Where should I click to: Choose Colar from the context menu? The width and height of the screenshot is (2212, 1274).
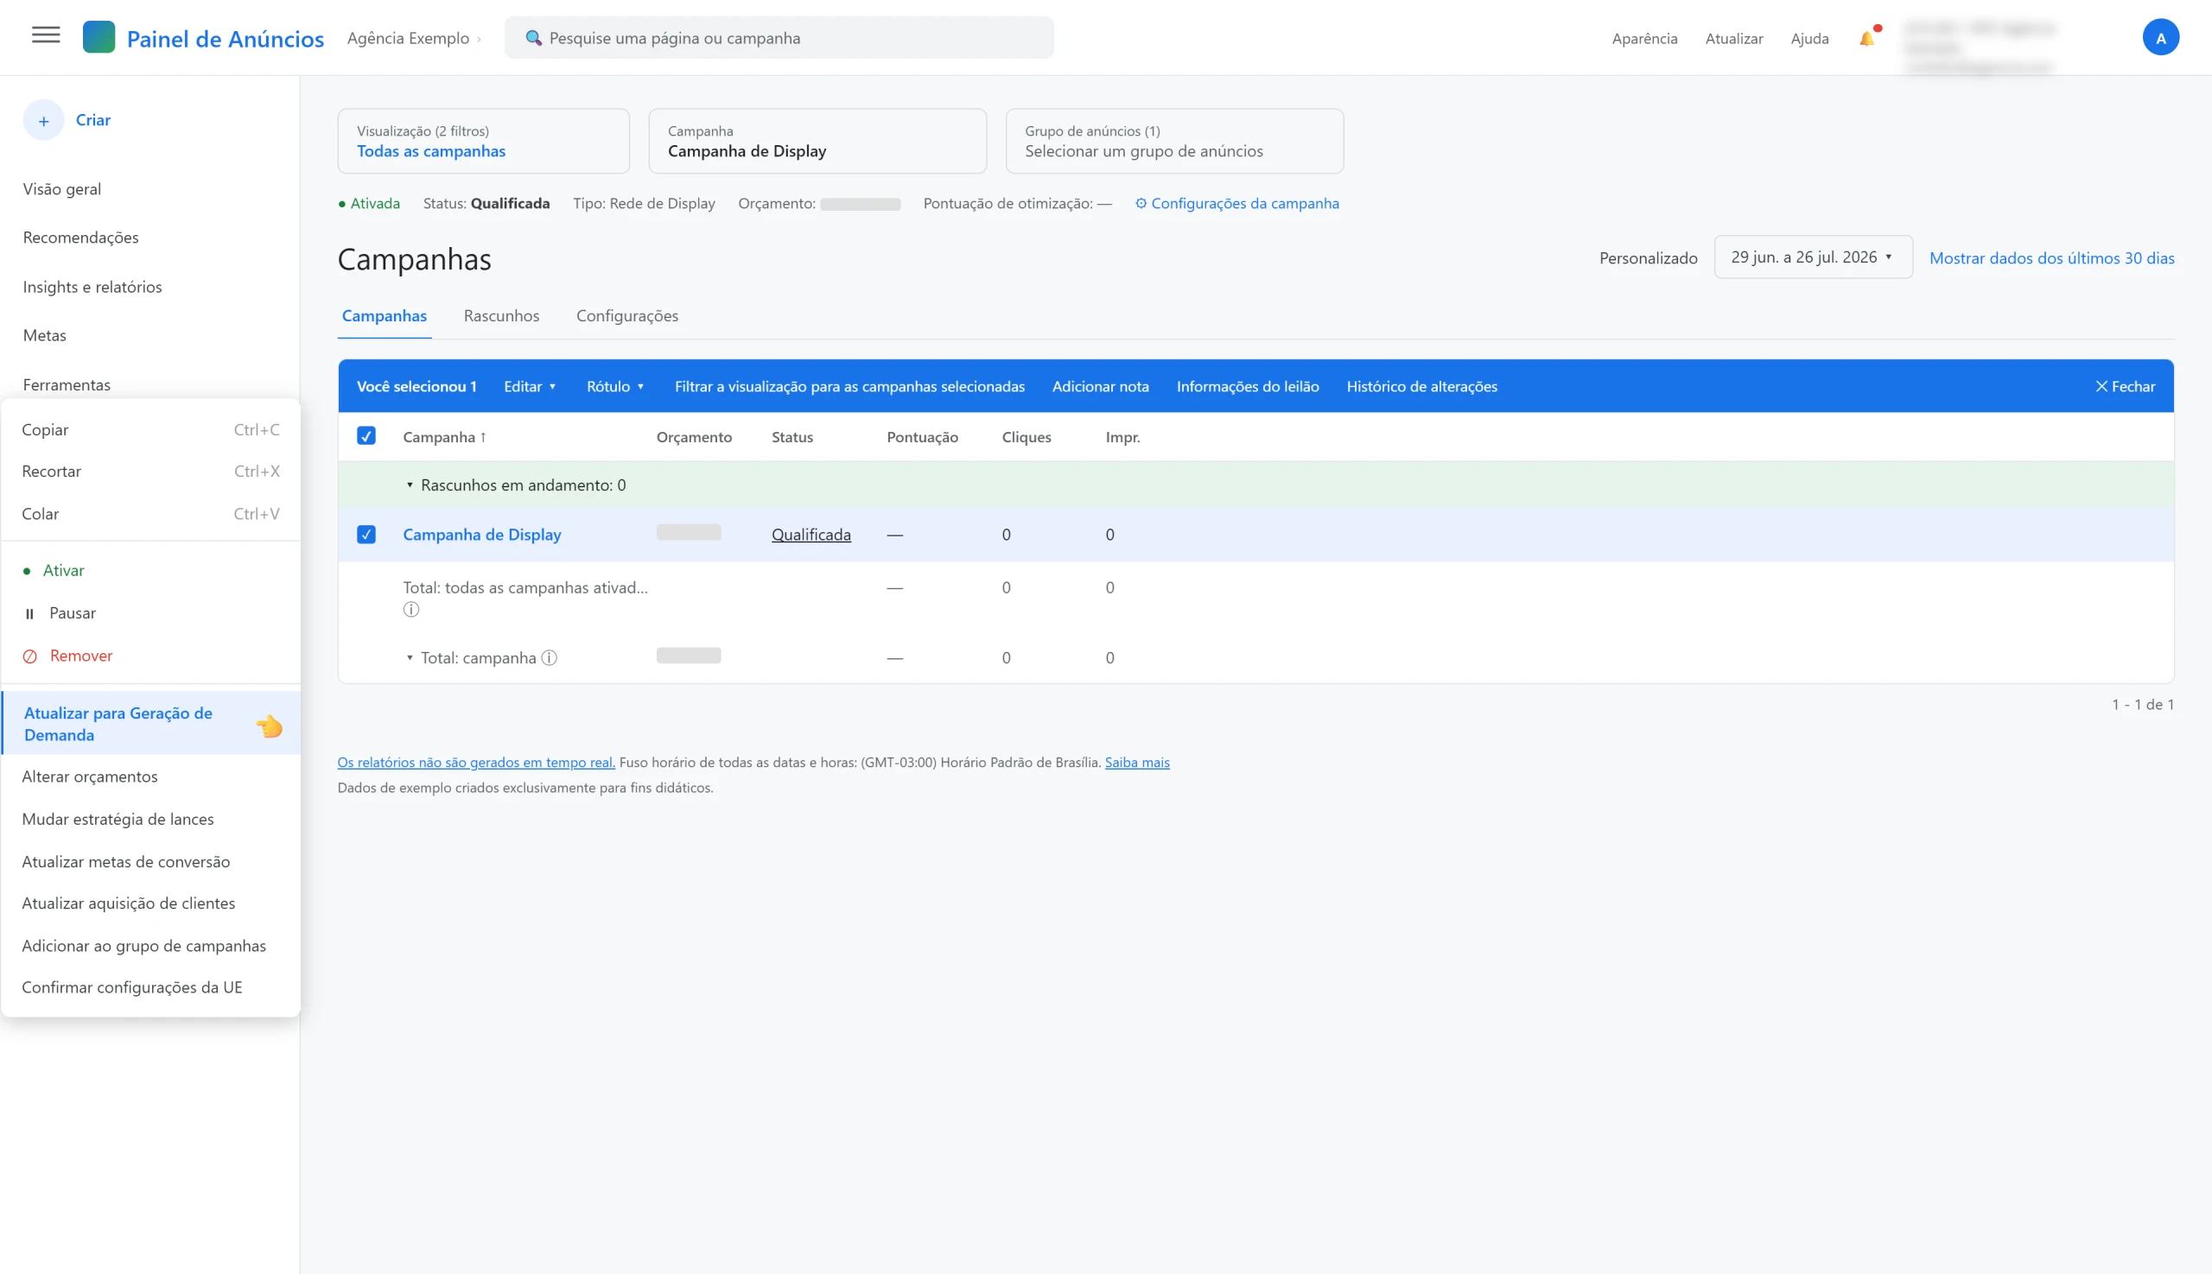[150, 515]
